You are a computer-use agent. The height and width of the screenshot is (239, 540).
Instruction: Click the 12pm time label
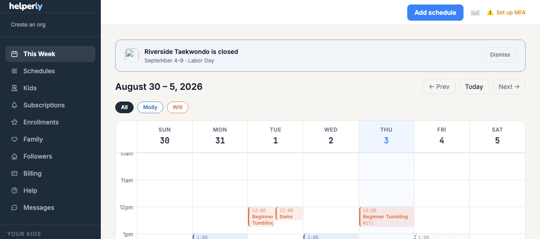coord(126,208)
